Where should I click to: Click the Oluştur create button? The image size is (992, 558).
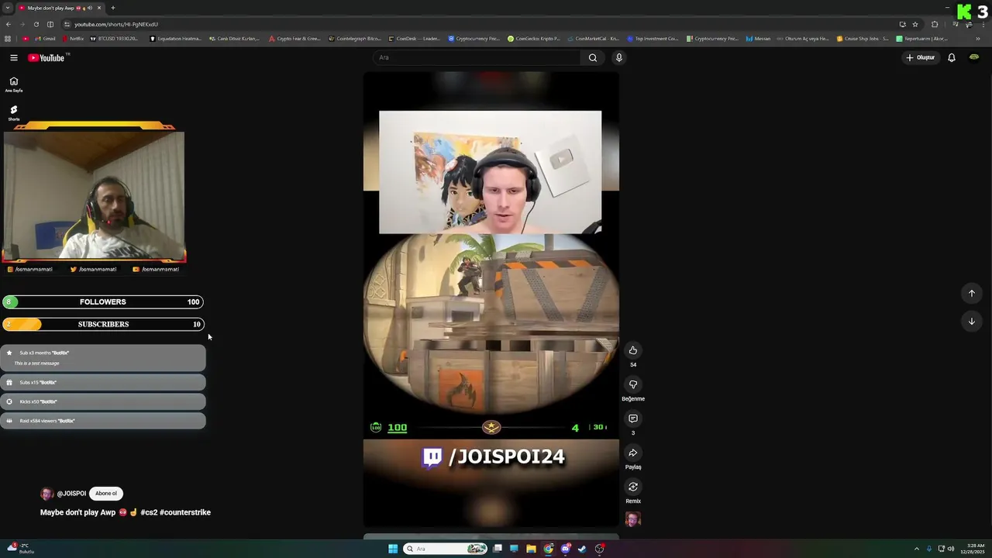click(x=921, y=57)
